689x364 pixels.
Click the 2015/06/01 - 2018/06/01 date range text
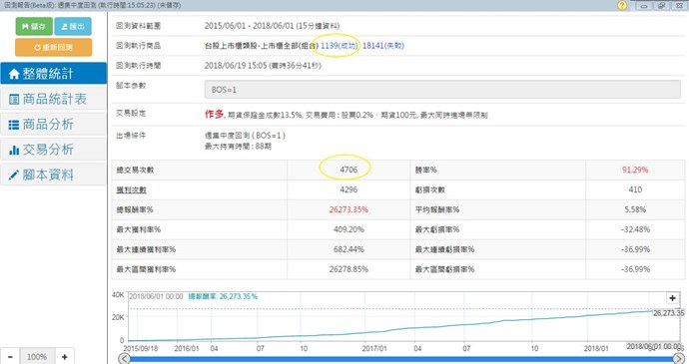coord(272,26)
